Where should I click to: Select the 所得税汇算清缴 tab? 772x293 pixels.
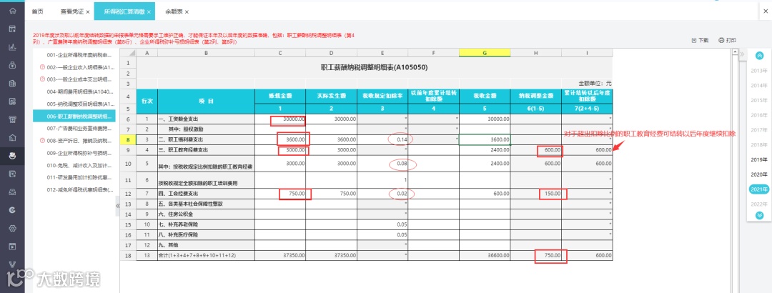[x=124, y=11]
